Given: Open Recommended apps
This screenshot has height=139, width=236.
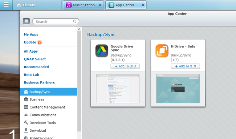Looking at the screenshot, I should 36,67.
